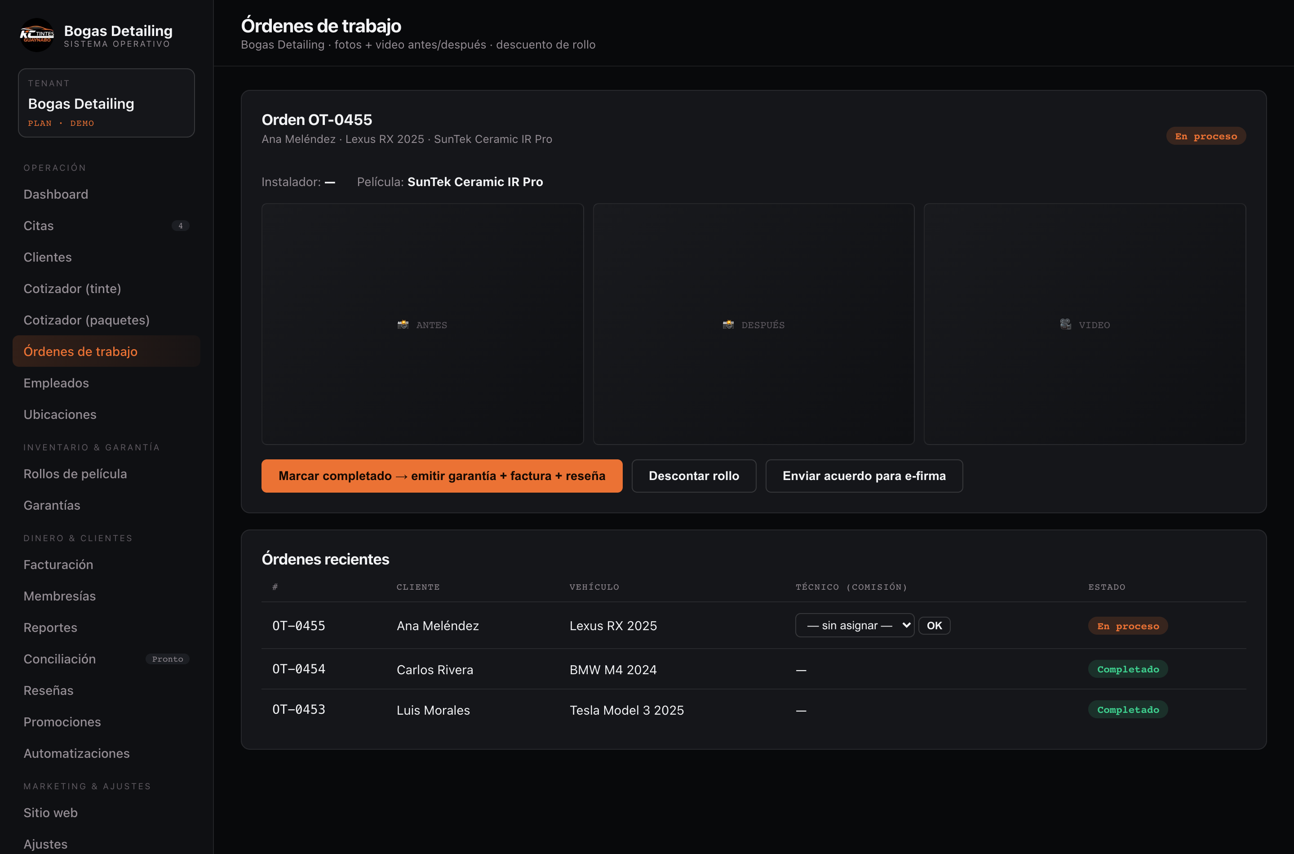Click client name Carlos Rivera
The height and width of the screenshot is (854, 1294).
(435, 670)
